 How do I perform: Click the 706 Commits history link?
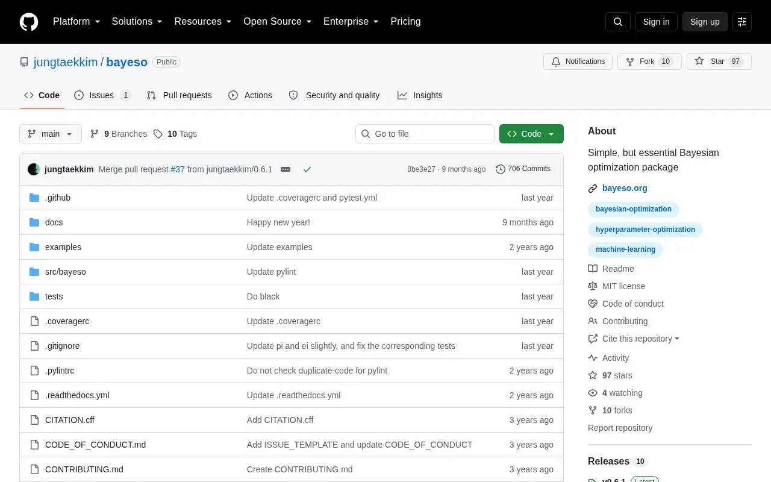click(x=523, y=169)
